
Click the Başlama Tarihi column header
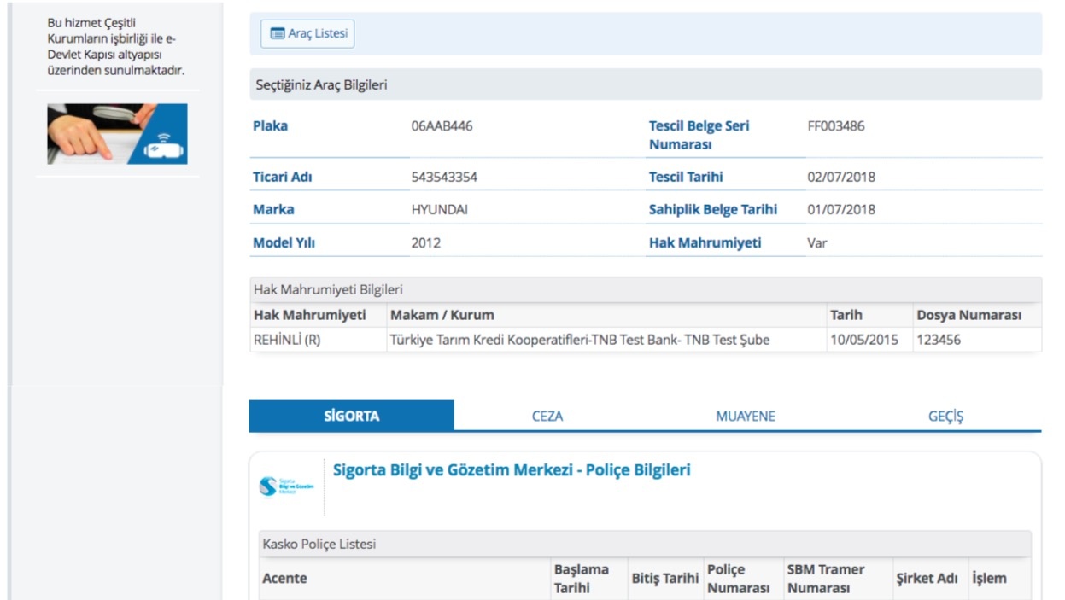pyautogui.click(x=581, y=579)
